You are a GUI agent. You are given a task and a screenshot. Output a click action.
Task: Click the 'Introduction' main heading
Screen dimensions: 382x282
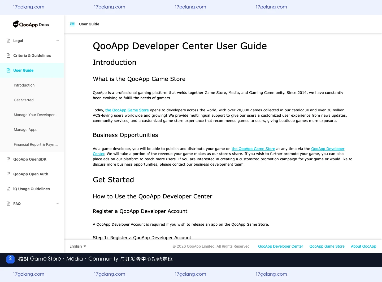point(115,62)
